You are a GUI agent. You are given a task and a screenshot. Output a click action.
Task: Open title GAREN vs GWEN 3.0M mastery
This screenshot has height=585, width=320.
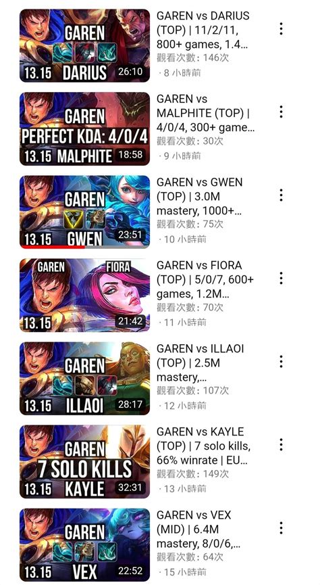(200, 197)
